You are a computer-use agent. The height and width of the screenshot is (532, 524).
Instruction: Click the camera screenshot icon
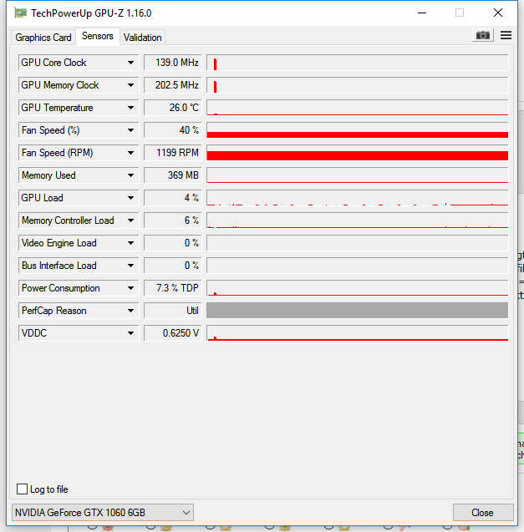click(x=482, y=35)
